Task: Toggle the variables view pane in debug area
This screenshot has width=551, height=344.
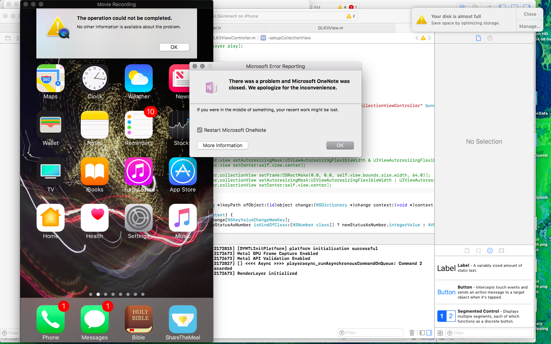Action: [x=422, y=333]
